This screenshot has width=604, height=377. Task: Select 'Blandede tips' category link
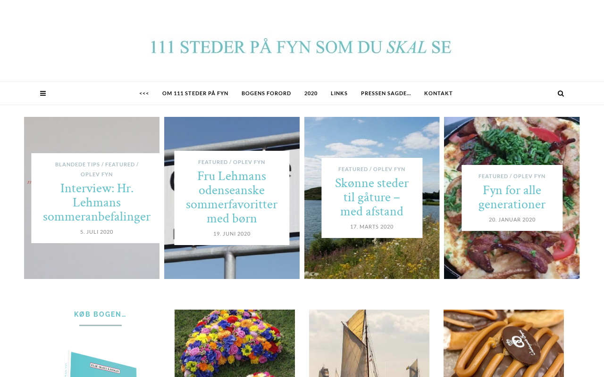point(77,164)
